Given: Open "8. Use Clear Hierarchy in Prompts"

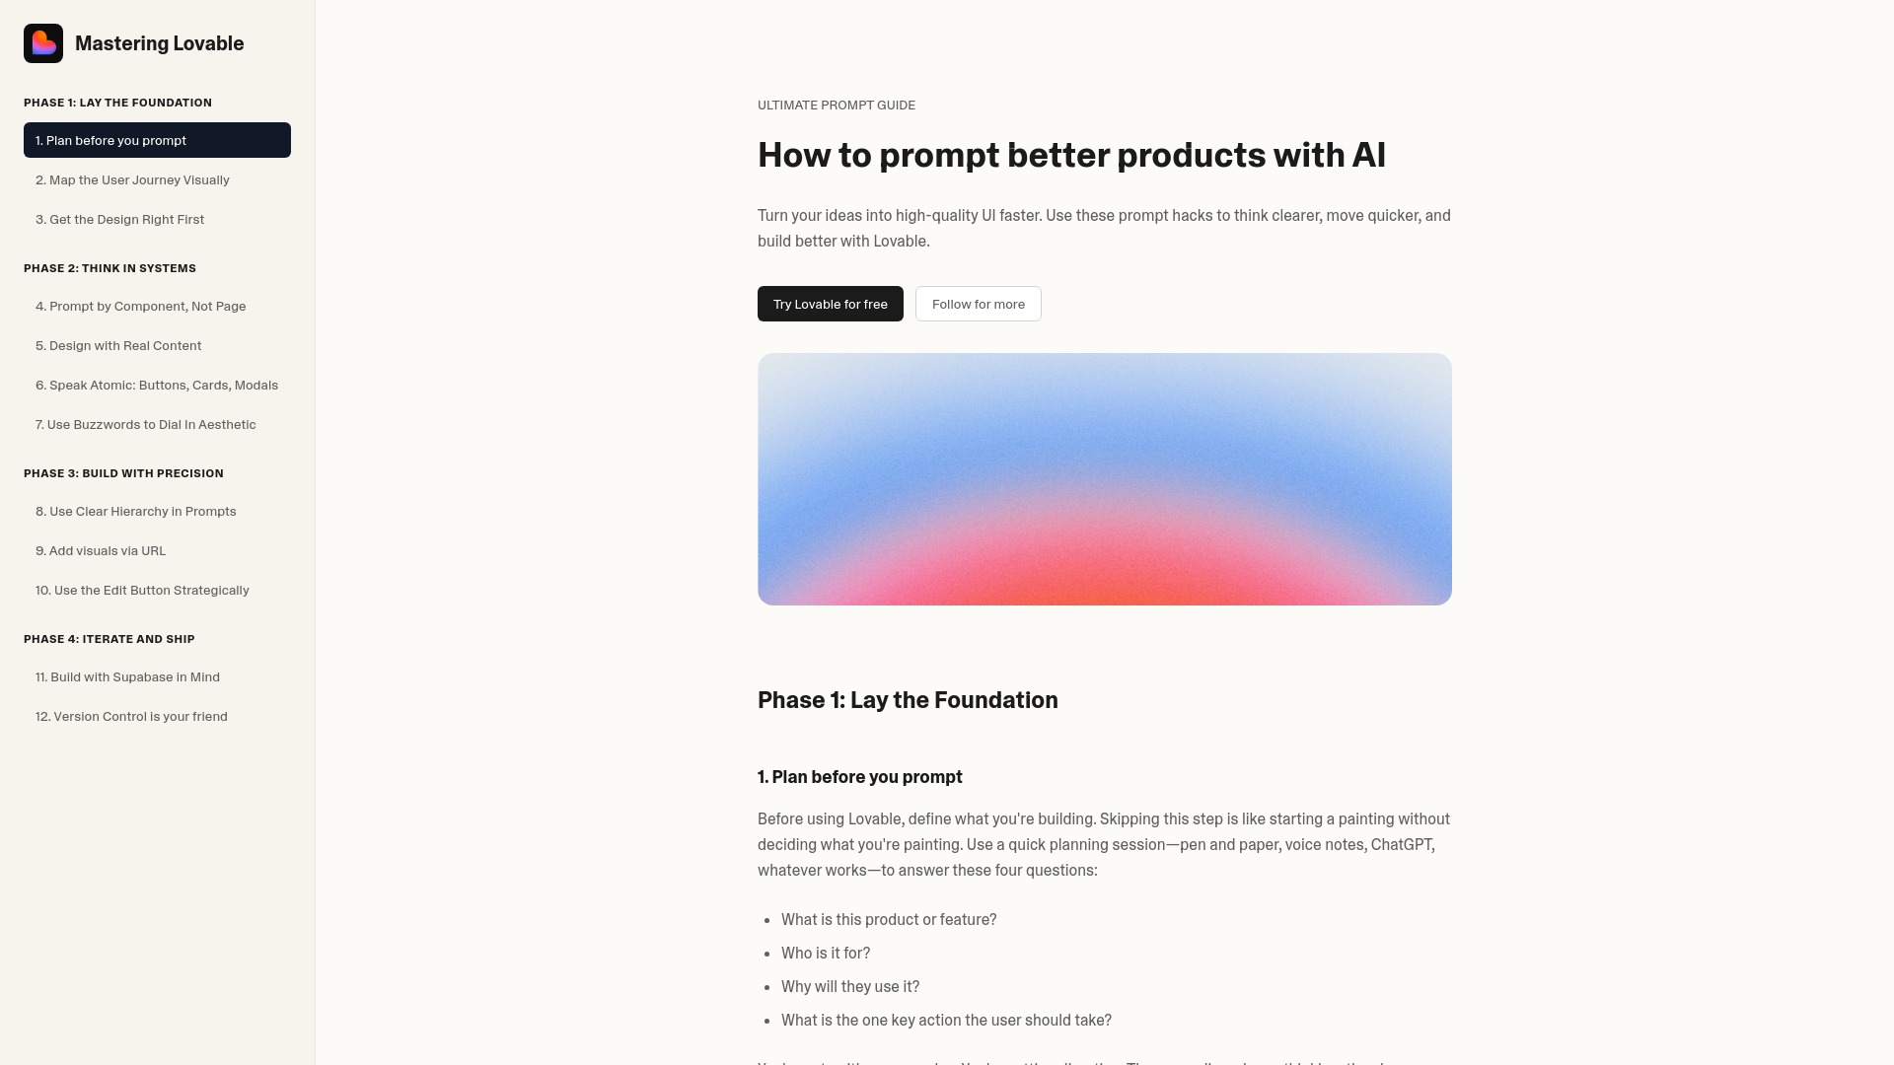Looking at the screenshot, I should [x=136, y=511].
